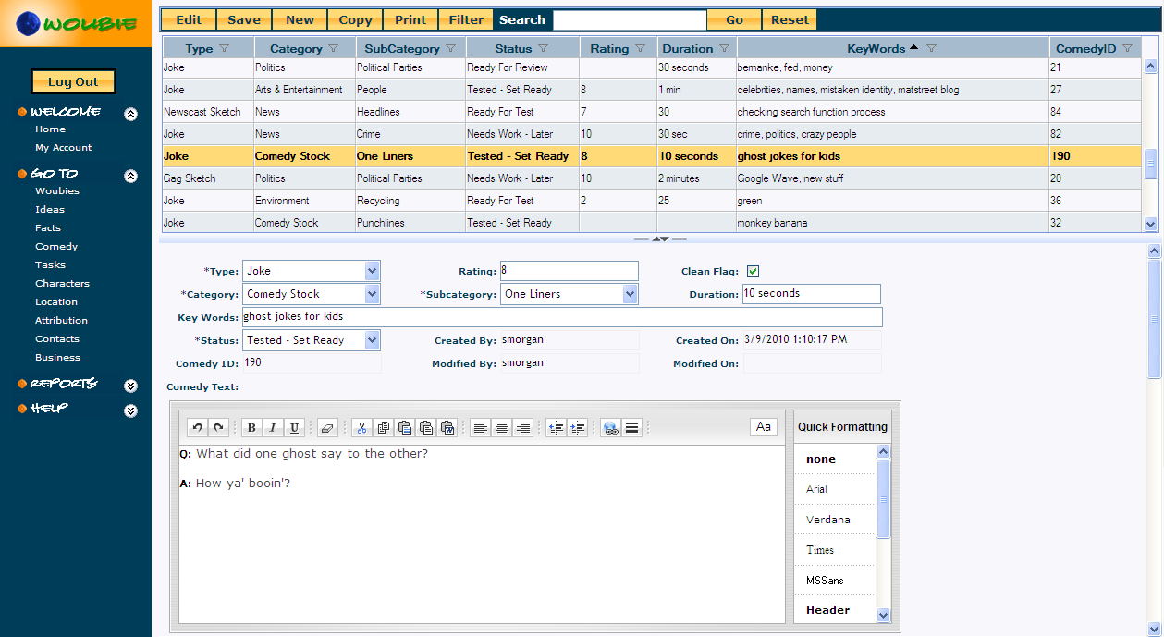
Task: Click the Log Out button
Action: (x=73, y=81)
